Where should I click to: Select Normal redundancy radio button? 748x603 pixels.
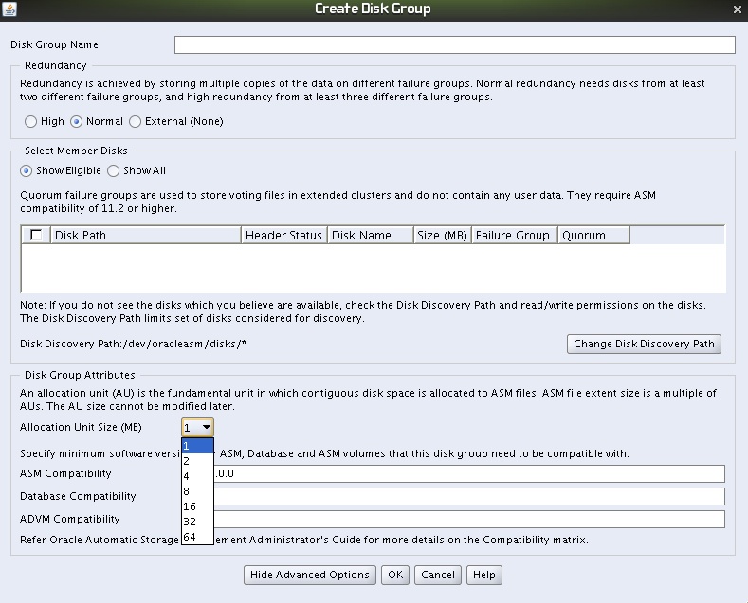(x=77, y=121)
